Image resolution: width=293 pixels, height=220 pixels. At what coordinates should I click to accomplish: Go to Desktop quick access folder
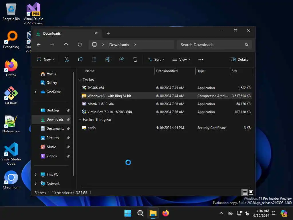click(50, 110)
